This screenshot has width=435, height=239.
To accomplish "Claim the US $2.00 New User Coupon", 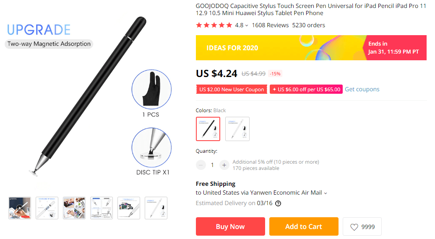I will click(x=232, y=90).
